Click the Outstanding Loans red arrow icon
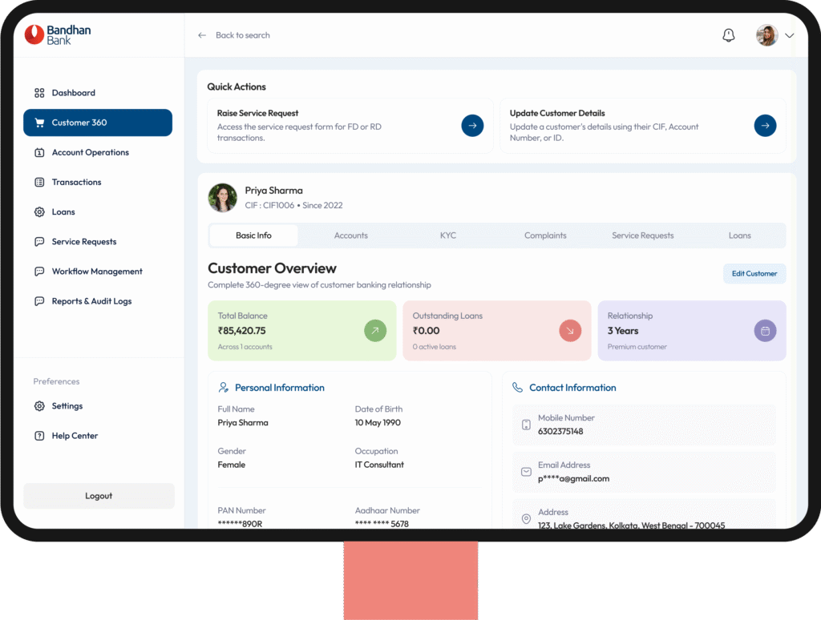This screenshot has width=821, height=620. coord(570,331)
